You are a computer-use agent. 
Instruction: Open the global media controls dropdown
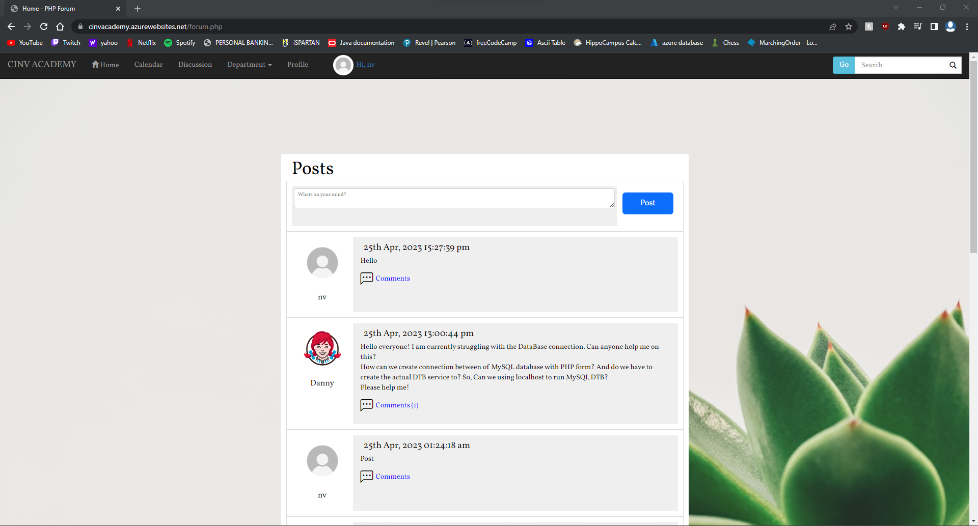coord(918,26)
